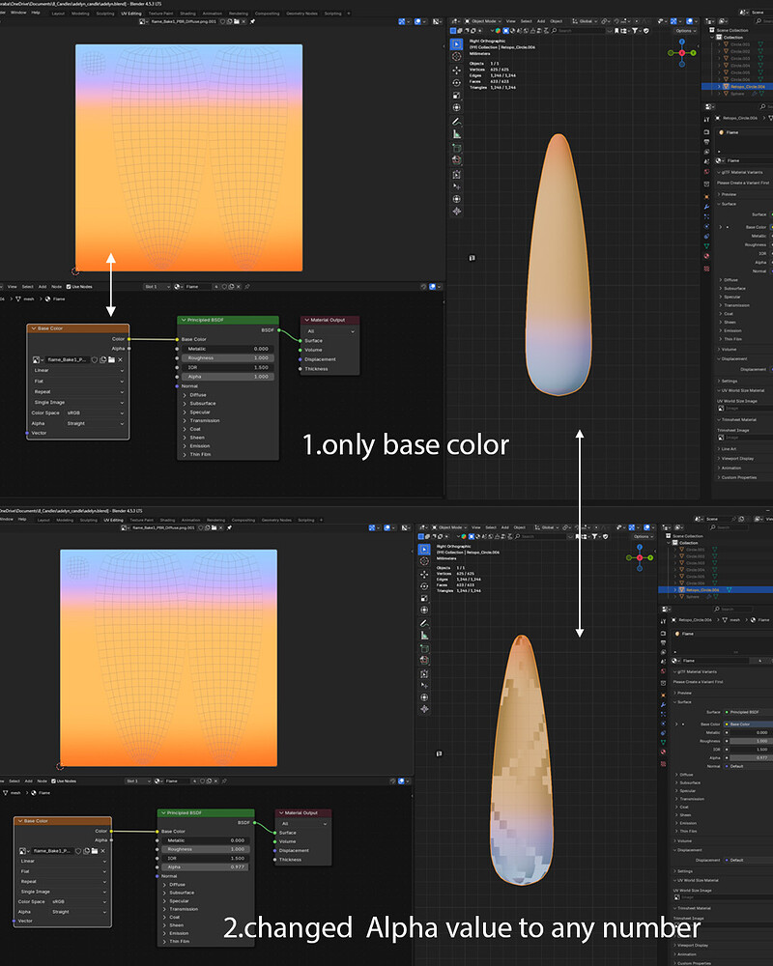Open Options popover in upper 3D viewport
Screen dimensions: 773x966
[x=683, y=30]
